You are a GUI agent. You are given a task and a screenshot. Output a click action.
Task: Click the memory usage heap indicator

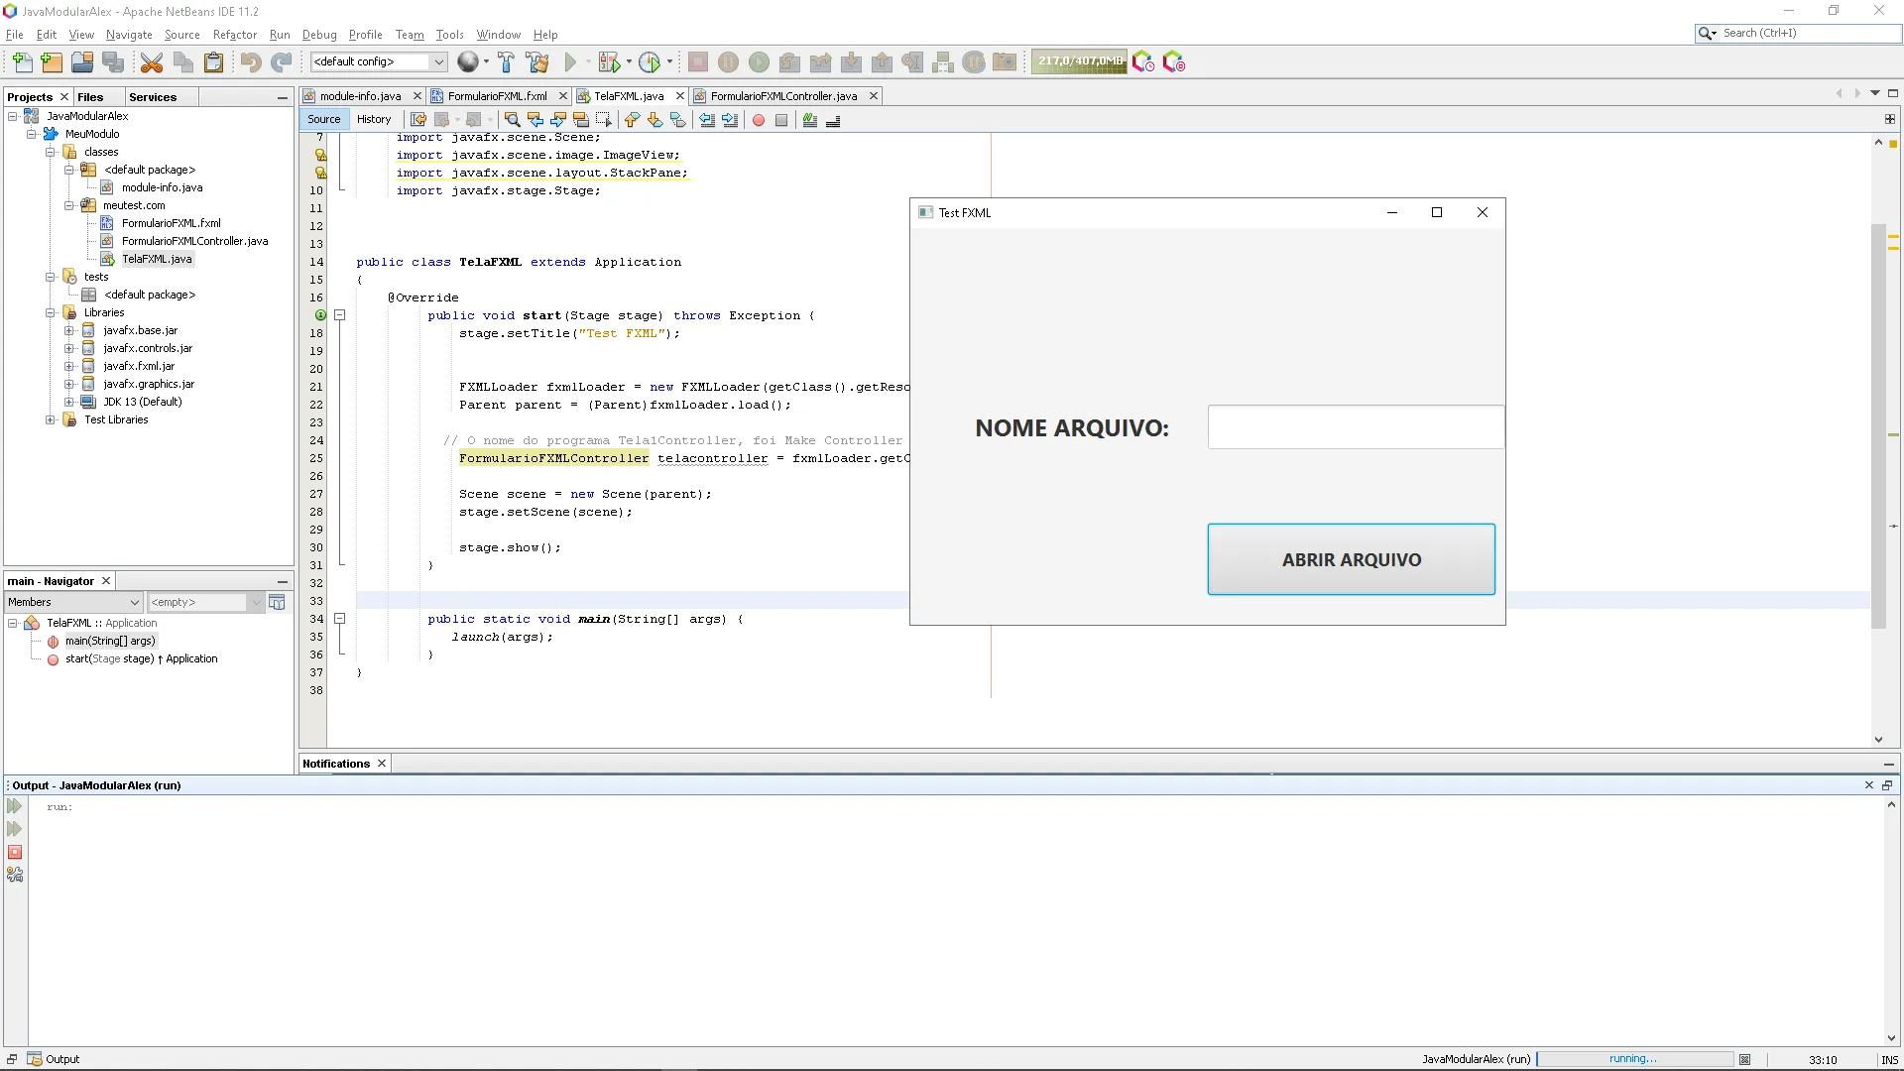click(1079, 61)
